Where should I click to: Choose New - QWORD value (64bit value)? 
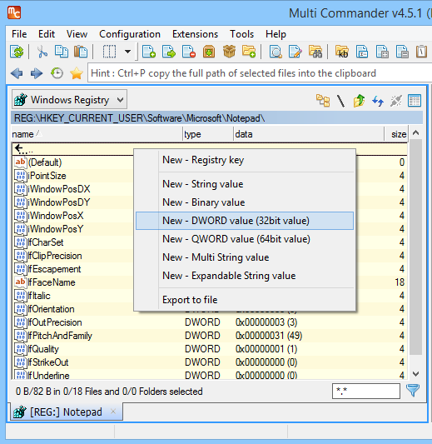tap(245, 239)
